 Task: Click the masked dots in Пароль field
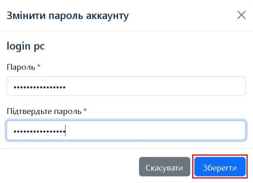click(39, 87)
